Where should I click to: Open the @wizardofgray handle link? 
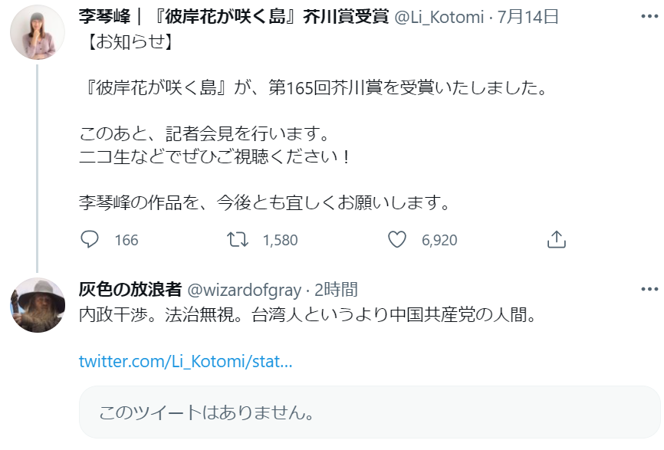coord(244,291)
